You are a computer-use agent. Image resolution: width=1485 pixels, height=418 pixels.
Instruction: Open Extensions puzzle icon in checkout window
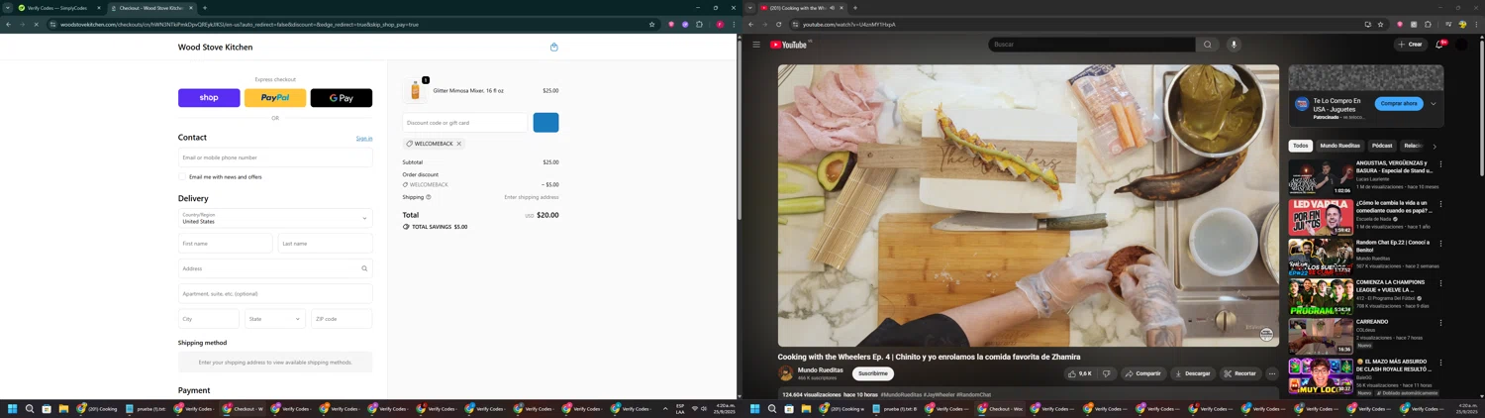point(699,25)
